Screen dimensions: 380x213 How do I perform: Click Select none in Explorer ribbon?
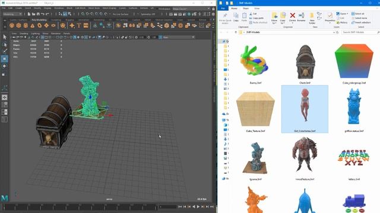tap(359, 18)
